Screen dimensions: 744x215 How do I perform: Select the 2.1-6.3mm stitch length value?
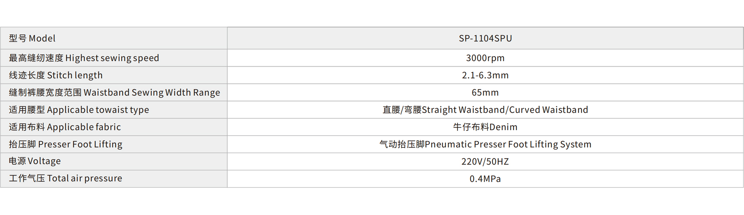click(x=485, y=75)
